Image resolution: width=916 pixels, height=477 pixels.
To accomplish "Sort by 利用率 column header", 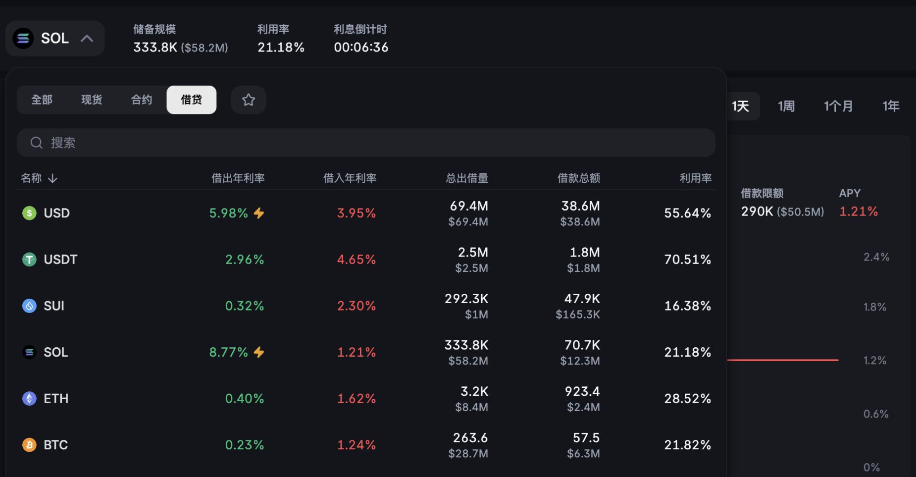I will [695, 178].
